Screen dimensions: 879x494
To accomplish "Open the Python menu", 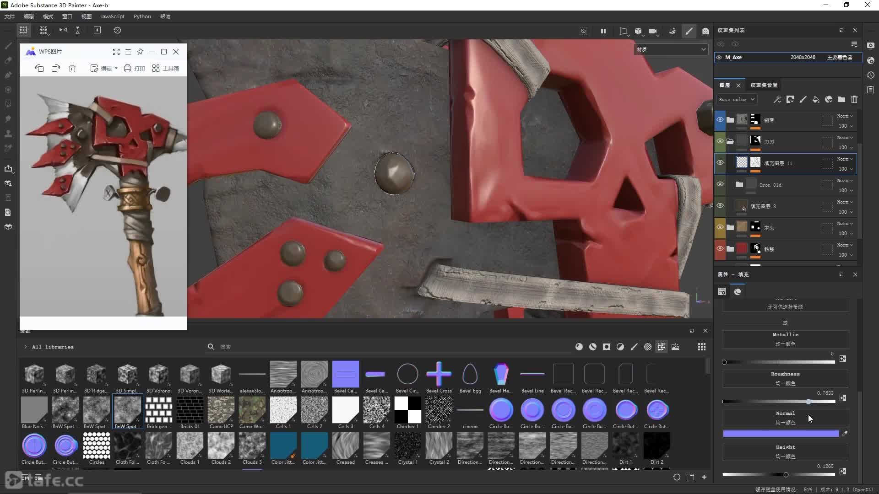I will pyautogui.click(x=142, y=16).
